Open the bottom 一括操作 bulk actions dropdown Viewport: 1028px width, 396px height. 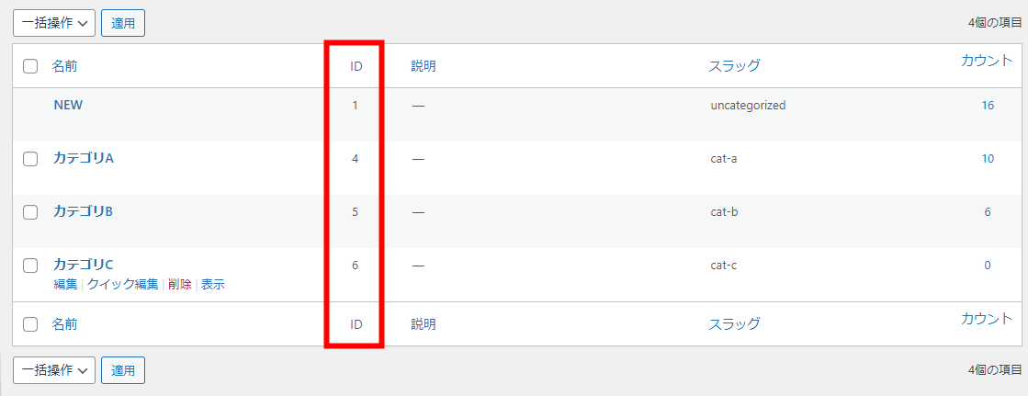[x=54, y=370]
